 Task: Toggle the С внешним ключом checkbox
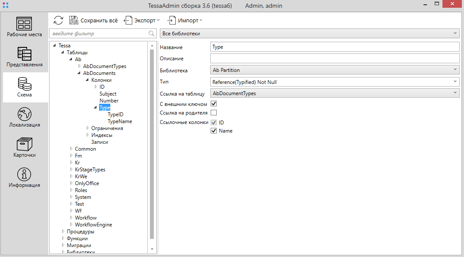pos(214,104)
